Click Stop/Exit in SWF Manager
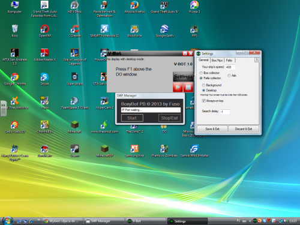 point(169,118)
